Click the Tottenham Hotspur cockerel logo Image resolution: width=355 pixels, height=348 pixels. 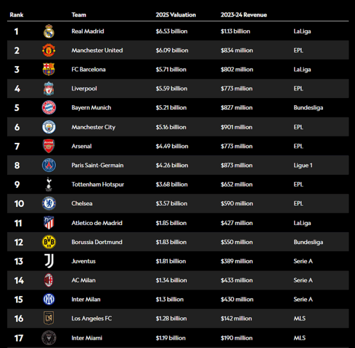pyautogui.click(x=49, y=184)
